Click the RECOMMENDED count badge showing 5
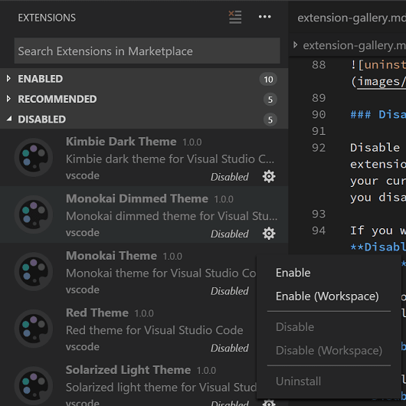406x406 pixels. (x=270, y=100)
